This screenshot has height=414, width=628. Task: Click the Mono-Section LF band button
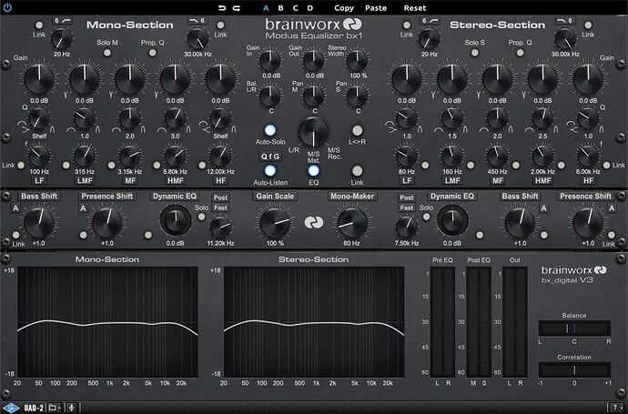tap(39, 180)
